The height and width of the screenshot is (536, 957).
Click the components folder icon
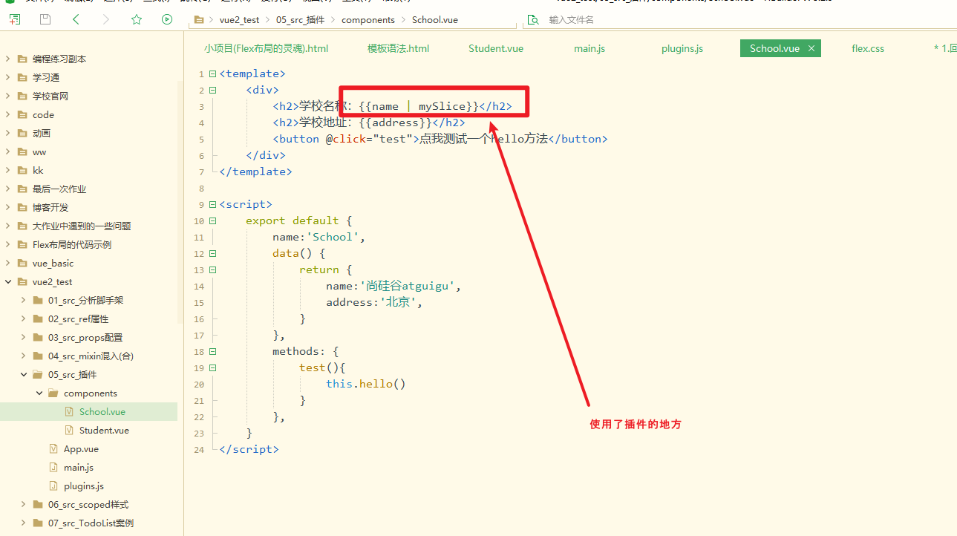[53, 393]
